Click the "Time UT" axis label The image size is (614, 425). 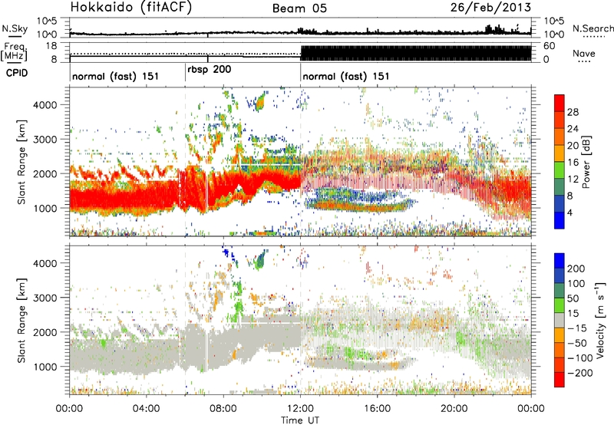click(x=300, y=420)
